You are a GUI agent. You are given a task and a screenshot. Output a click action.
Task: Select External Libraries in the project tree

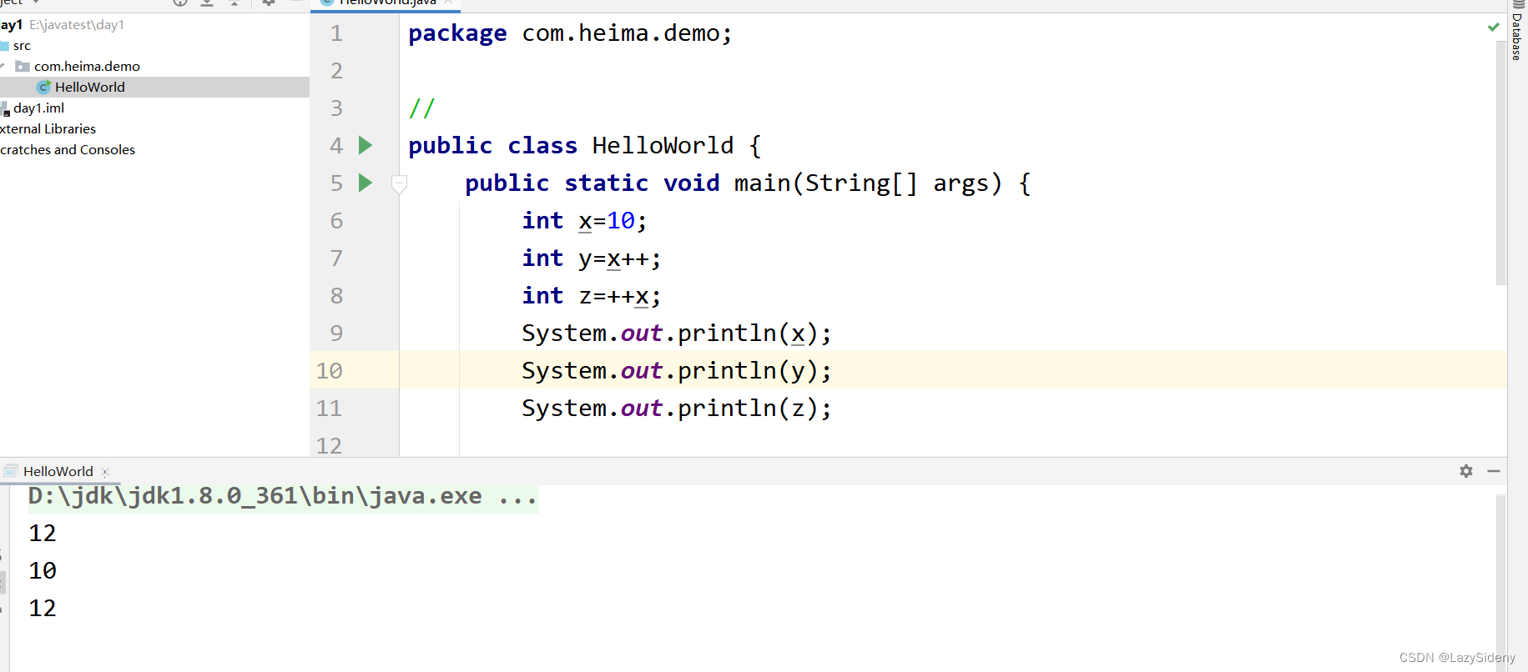point(48,128)
